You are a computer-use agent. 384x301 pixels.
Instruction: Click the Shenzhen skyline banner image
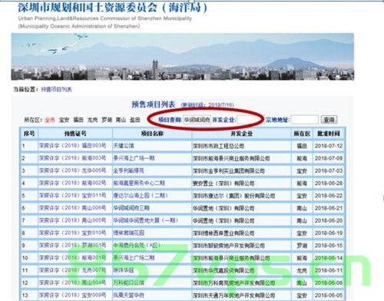click(183, 57)
